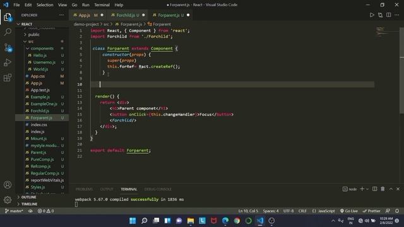Click Spaces: 4 indentation setting
The width and height of the screenshot is (404, 227).
point(271,211)
